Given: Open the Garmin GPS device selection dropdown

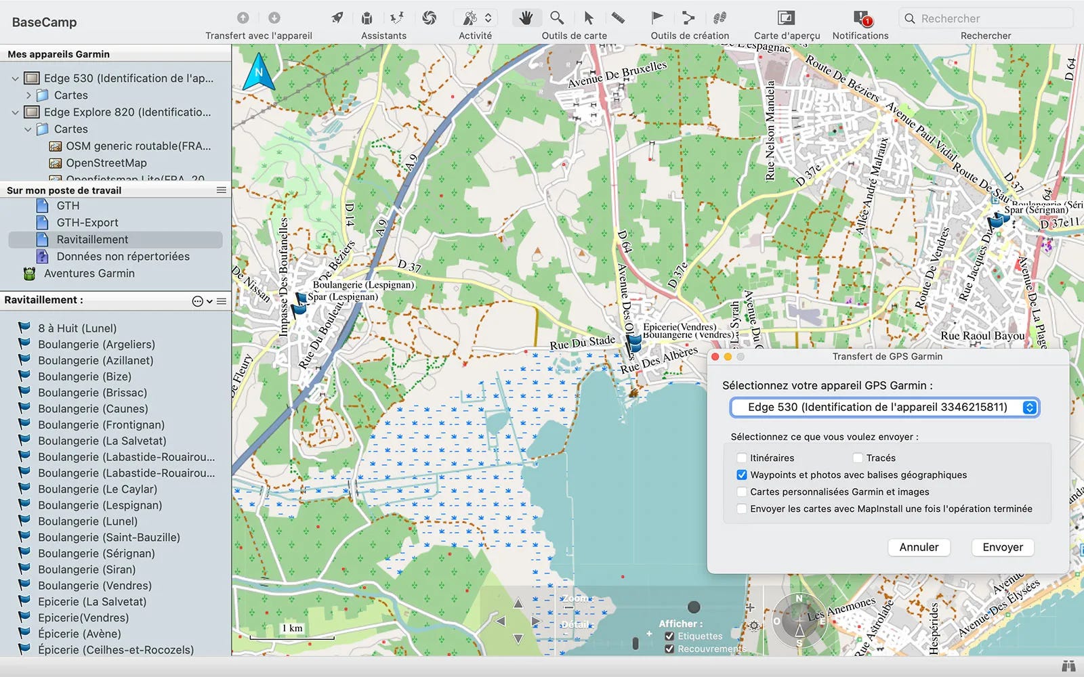Looking at the screenshot, I should pos(884,408).
